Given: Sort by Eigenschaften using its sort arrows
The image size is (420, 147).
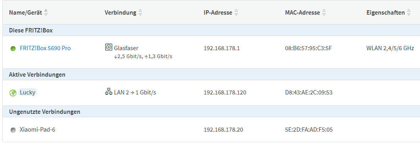Looking at the screenshot, I should coord(408,13).
